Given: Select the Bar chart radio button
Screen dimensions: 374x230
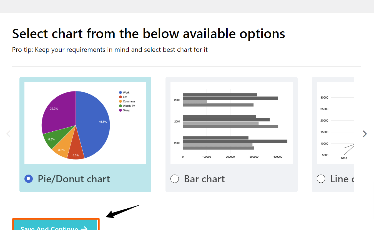Looking at the screenshot, I should click(175, 179).
